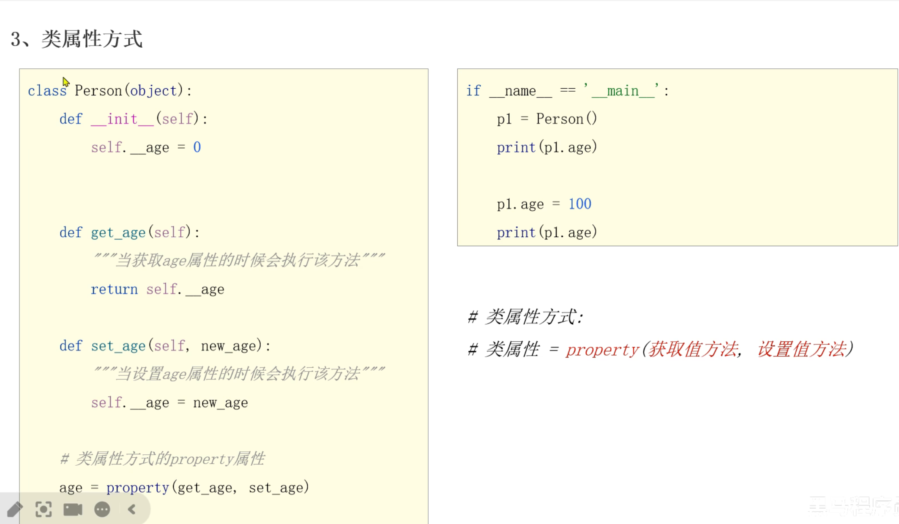The image size is (899, 524).
Task: Click the last "print(p1.age)" line
Action: (x=547, y=233)
